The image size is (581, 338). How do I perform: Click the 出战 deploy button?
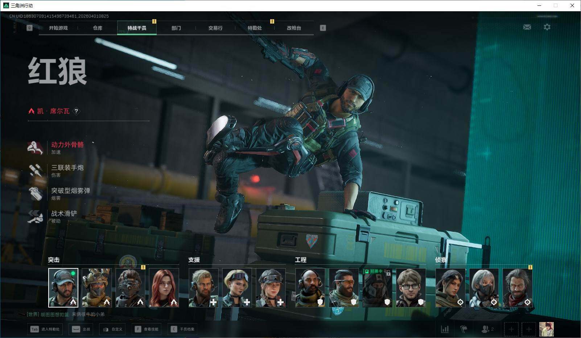[x=82, y=329]
